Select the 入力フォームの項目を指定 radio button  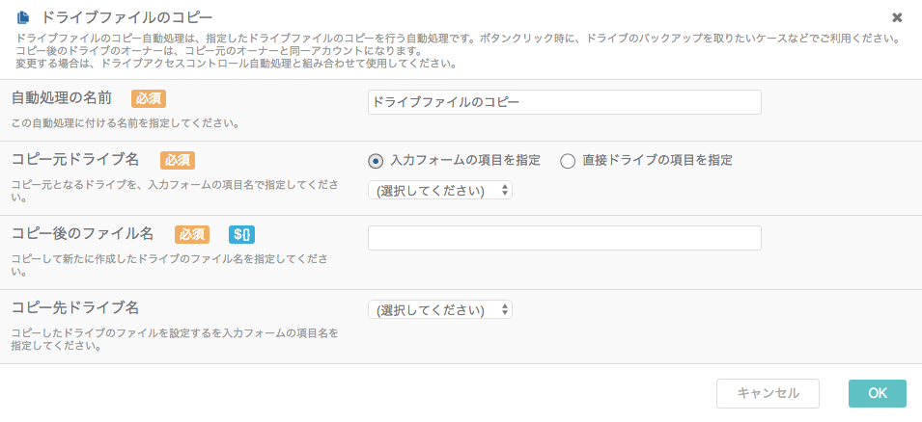coord(375,161)
